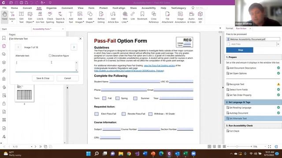
Task: Select the page 3 thumbnail
Action: [x=25, y=93]
